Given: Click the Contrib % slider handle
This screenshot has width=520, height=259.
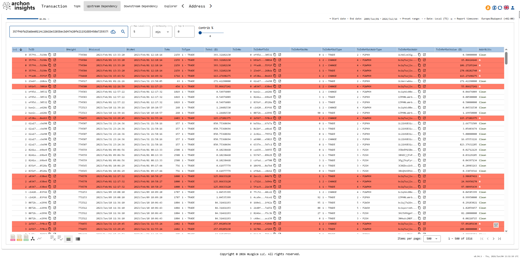Looking at the screenshot, I should pos(200,33).
